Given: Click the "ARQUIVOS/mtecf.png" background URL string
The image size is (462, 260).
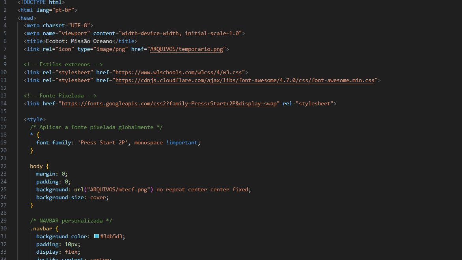Looking at the screenshot, I should [120, 189].
